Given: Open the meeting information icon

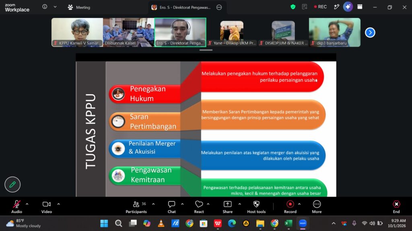Looking at the screenshot, I should [45, 7].
